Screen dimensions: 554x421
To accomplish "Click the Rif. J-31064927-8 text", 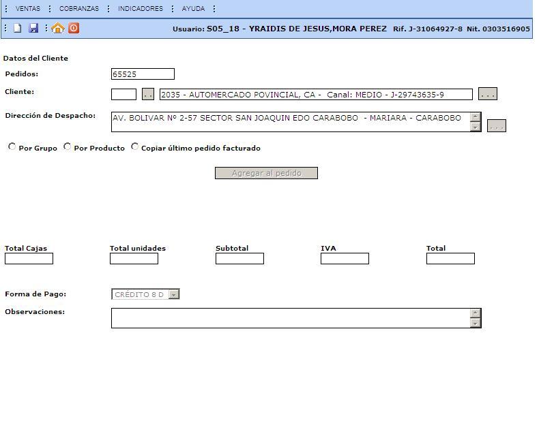I will (428, 29).
